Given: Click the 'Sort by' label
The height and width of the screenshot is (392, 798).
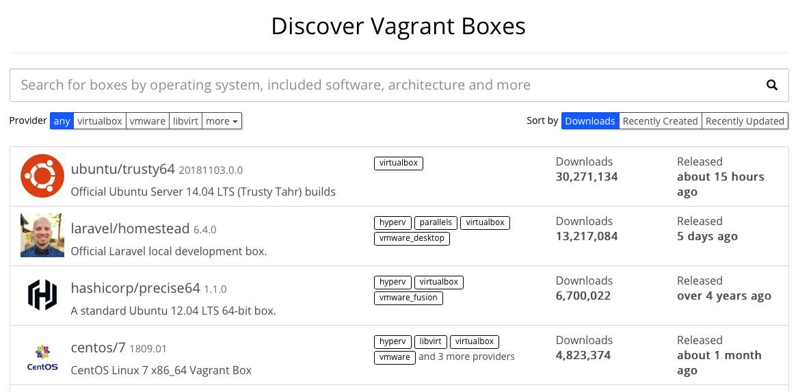Looking at the screenshot, I should [542, 121].
